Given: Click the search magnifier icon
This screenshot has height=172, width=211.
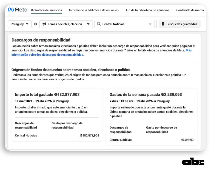Looking at the screenshot, I should click(x=99, y=24).
